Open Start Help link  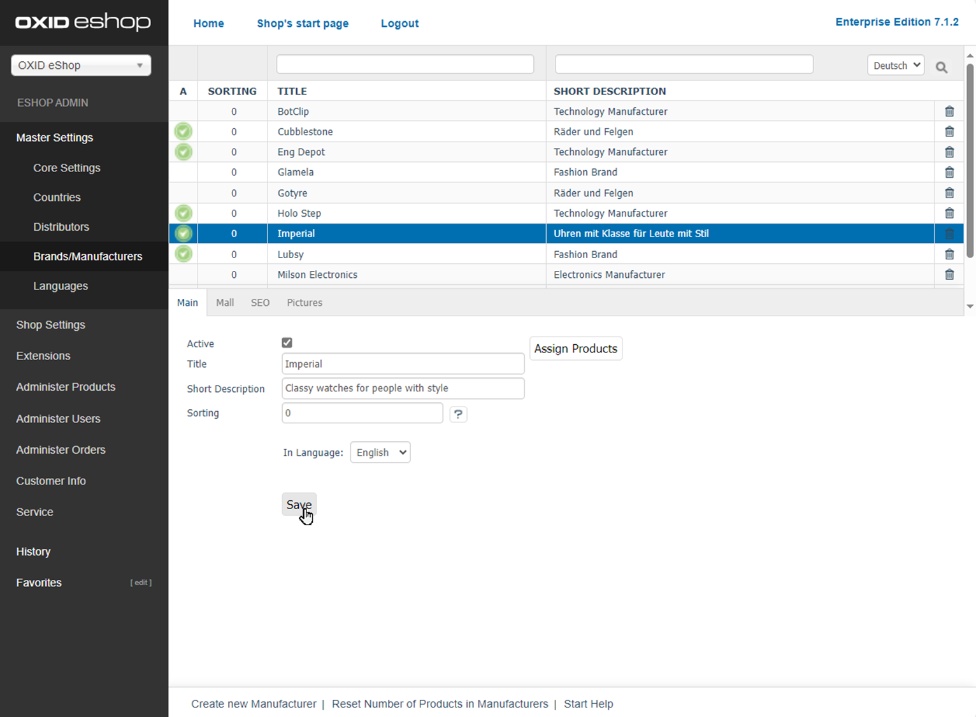(x=589, y=704)
